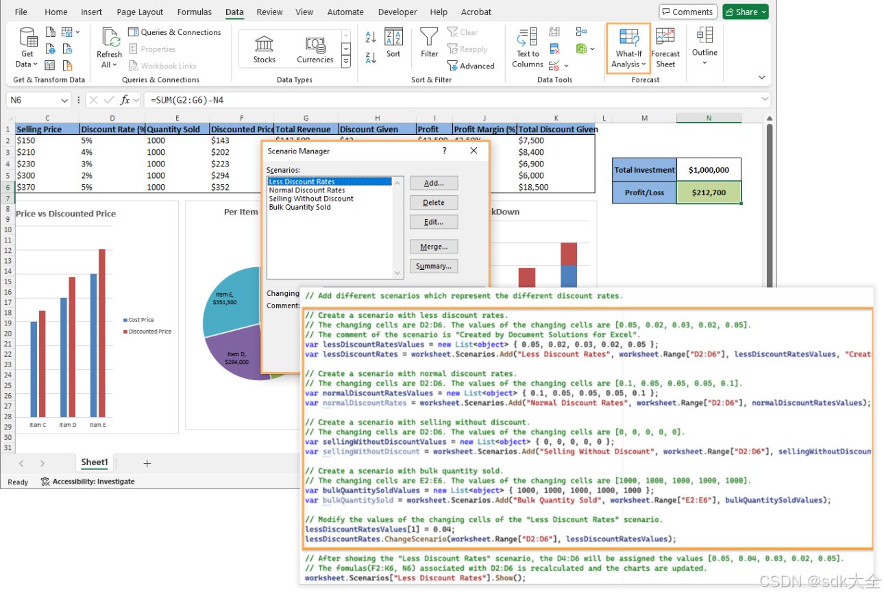The height and width of the screenshot is (596, 884).
Task: Switch to the Formulas tab
Action: click(x=195, y=12)
